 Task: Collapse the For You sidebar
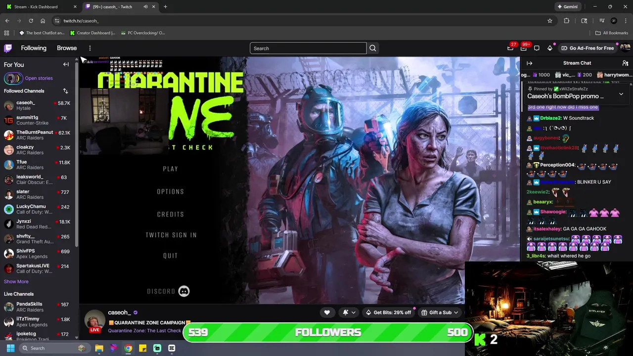pyautogui.click(x=66, y=64)
